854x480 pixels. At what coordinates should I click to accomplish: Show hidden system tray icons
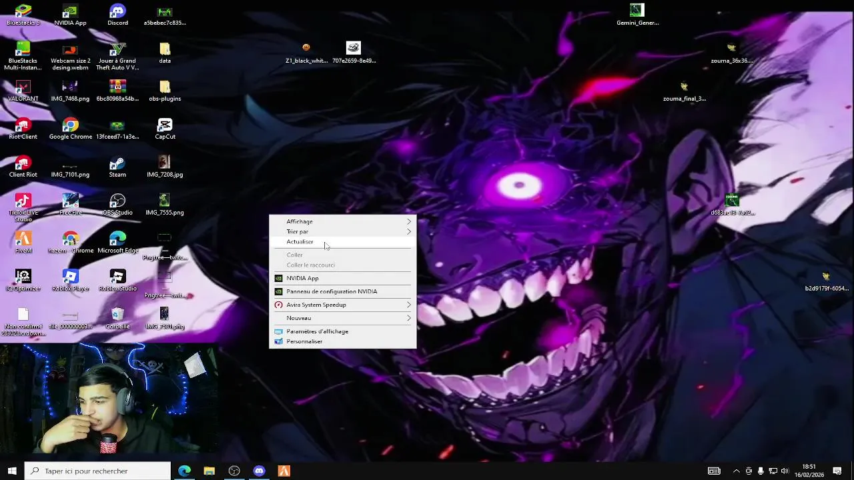[737, 471]
